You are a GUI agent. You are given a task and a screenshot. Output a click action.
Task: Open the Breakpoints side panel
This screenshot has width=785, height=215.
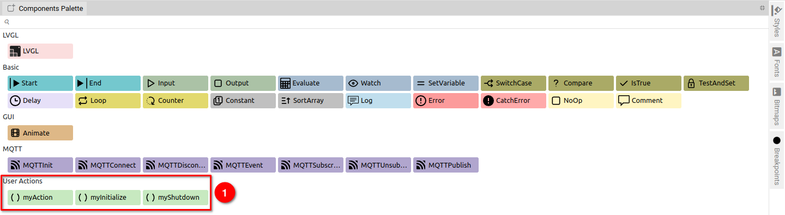coord(777,159)
